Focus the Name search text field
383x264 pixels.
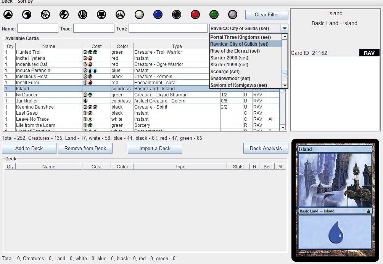38,29
